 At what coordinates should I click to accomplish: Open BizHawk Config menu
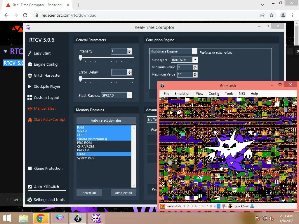tap(214, 94)
